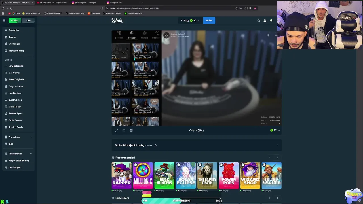This screenshot has height=204, width=363.
Task: Open live stats chart icon
Action: point(131,130)
